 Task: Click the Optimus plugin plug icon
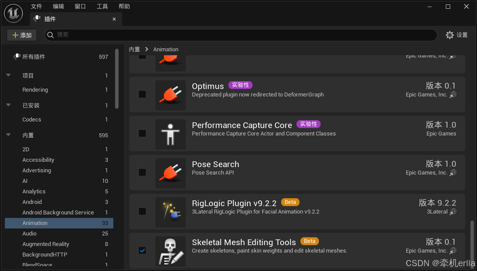point(171,95)
